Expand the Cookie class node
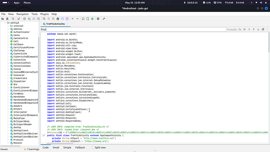 click(x=8, y=69)
